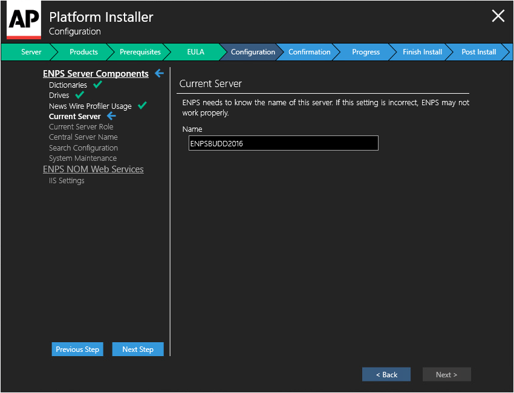Image resolution: width=514 pixels, height=393 pixels.
Task: Click the Back button
Action: tap(386, 374)
